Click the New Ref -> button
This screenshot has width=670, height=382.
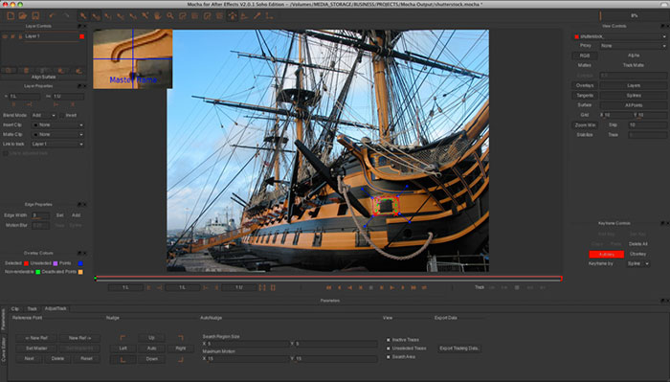79,338
